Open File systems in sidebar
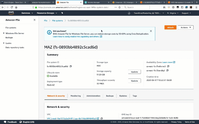Screen dimensions: 199x124 (x=11, y=28)
